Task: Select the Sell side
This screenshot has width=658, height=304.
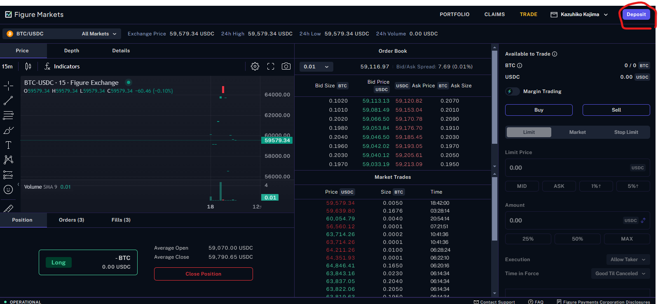Action: click(x=616, y=110)
